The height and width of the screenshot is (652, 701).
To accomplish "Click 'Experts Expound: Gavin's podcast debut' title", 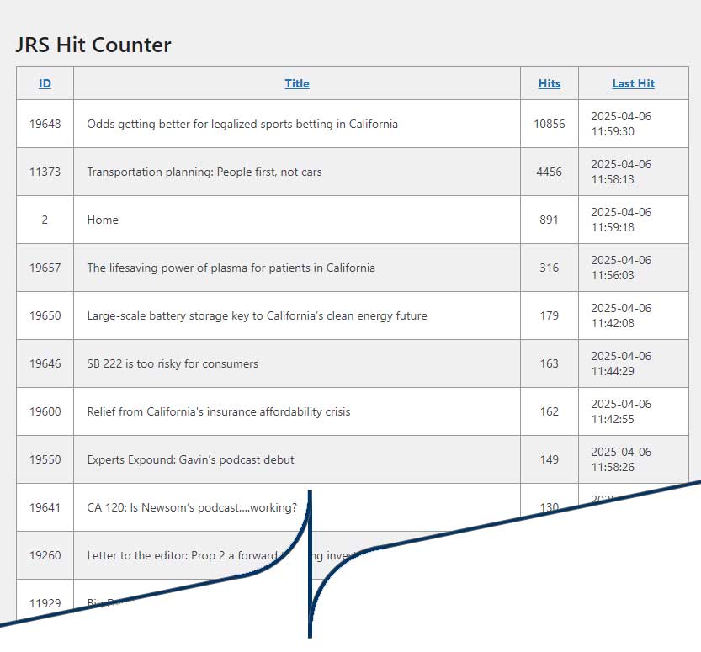I will click(x=190, y=459).
